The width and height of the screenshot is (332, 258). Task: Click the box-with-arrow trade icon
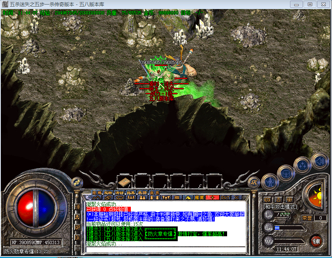coord(108,198)
